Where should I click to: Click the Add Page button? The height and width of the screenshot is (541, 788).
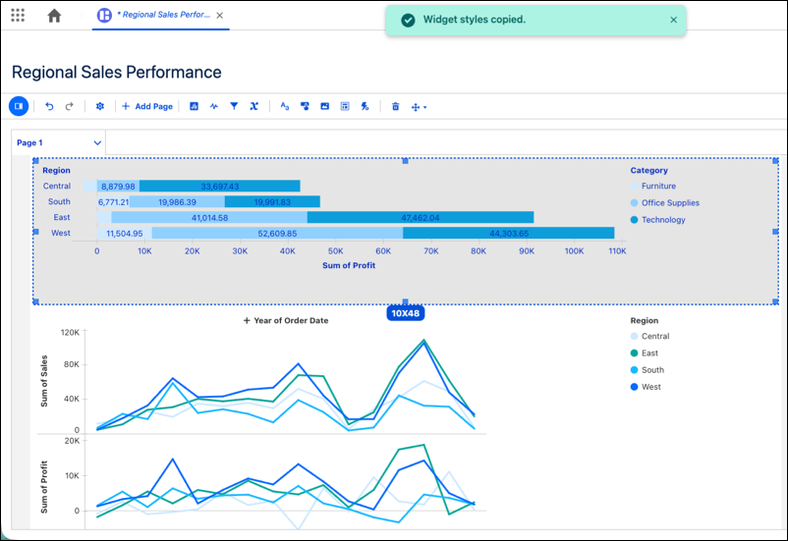(147, 106)
